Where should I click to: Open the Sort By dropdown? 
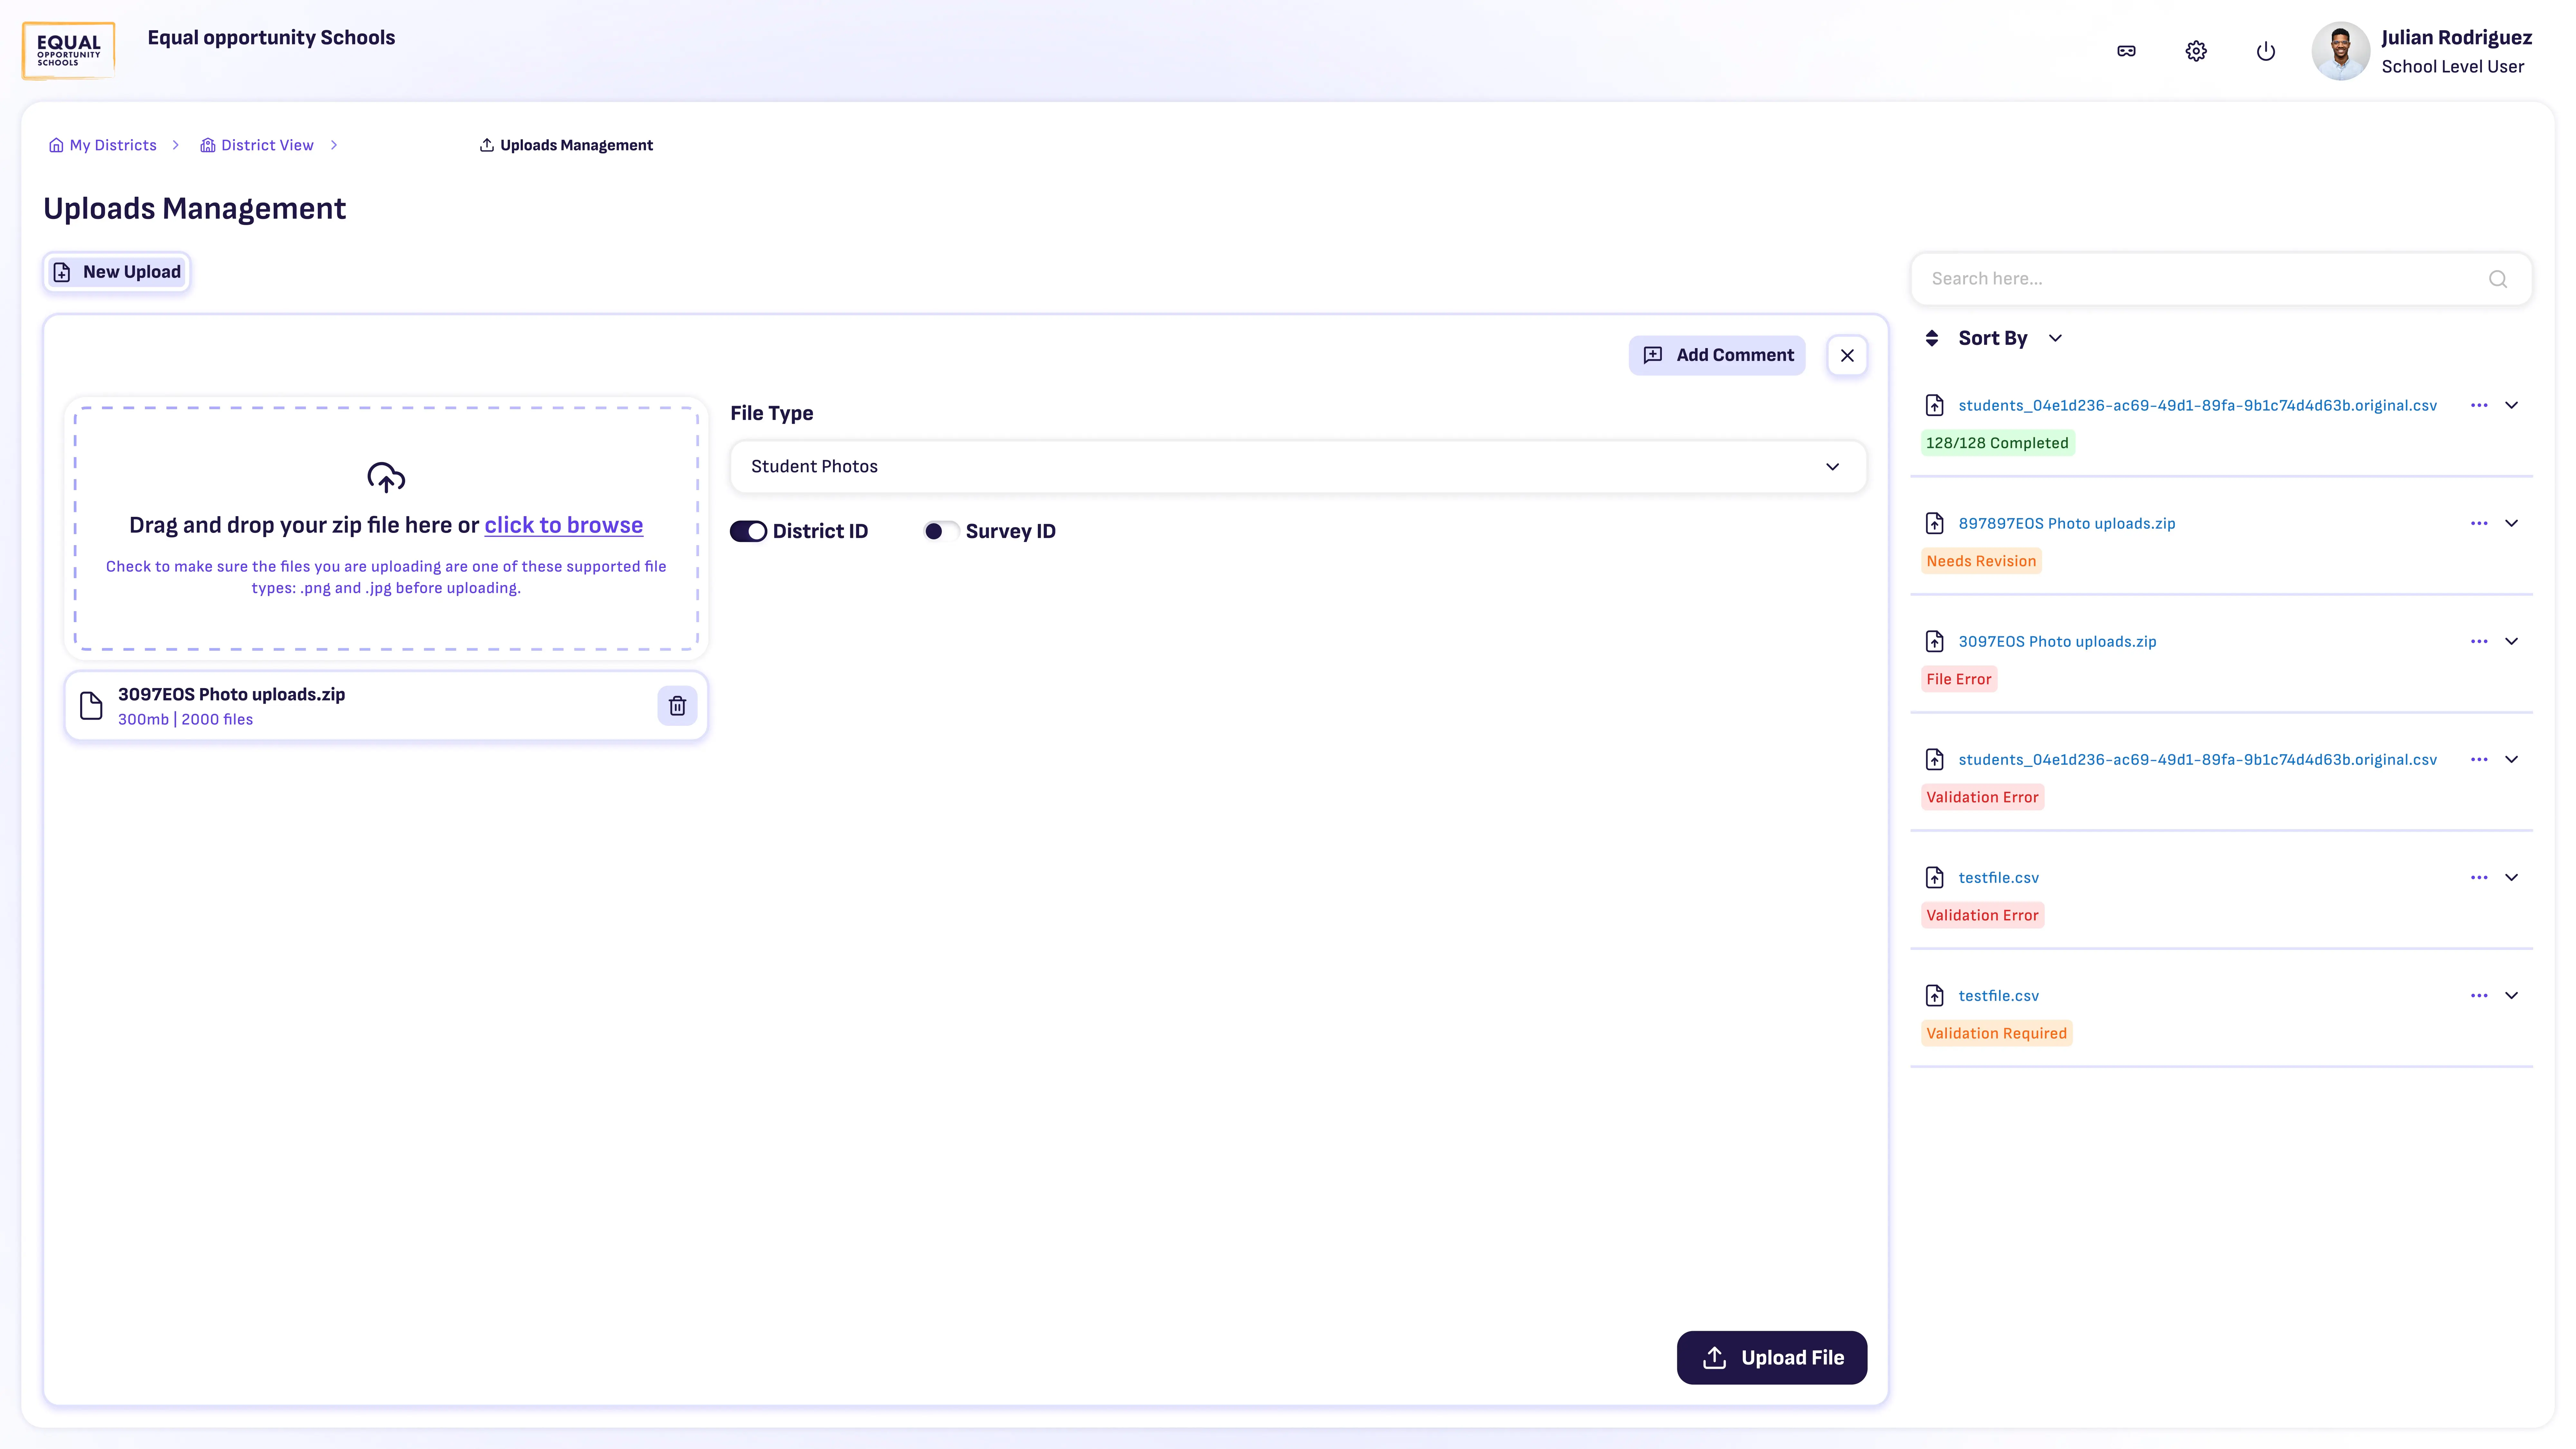(x=2010, y=338)
